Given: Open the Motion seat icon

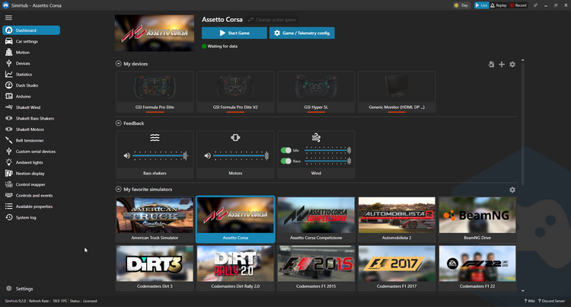Looking at the screenshot, I should coord(8,52).
